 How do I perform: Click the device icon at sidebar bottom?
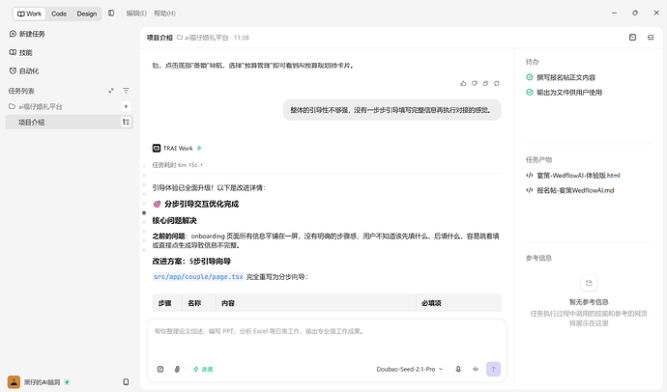(x=126, y=381)
